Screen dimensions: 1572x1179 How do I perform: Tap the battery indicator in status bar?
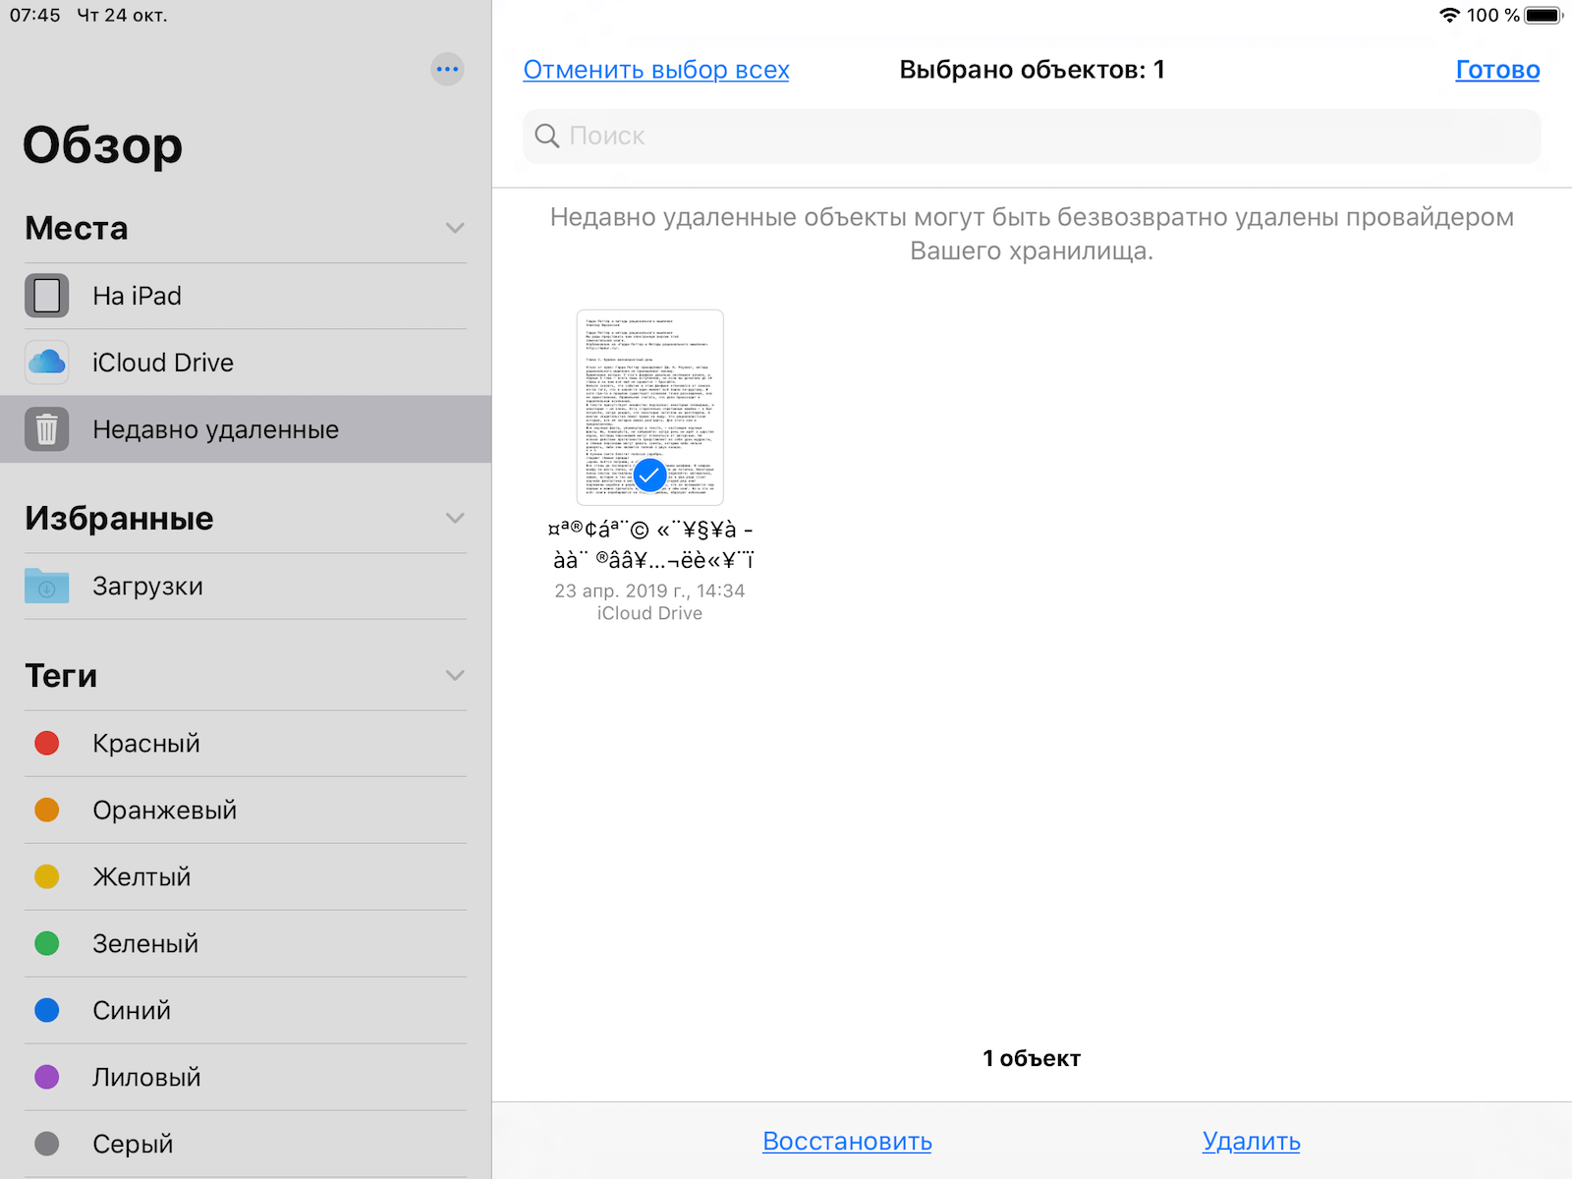pyautogui.click(x=1543, y=15)
